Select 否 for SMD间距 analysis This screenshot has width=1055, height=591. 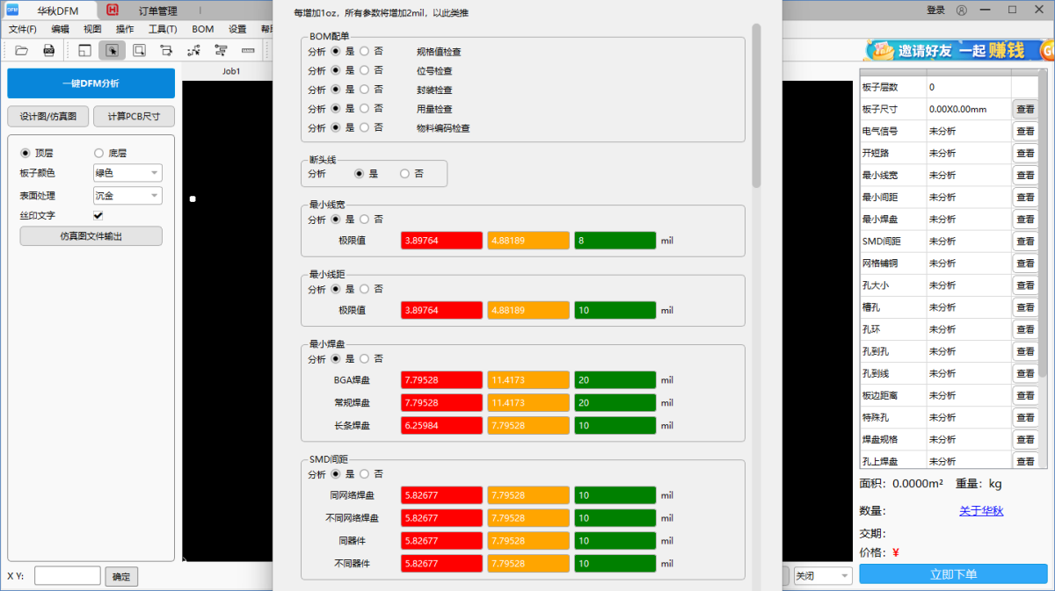pyautogui.click(x=365, y=474)
